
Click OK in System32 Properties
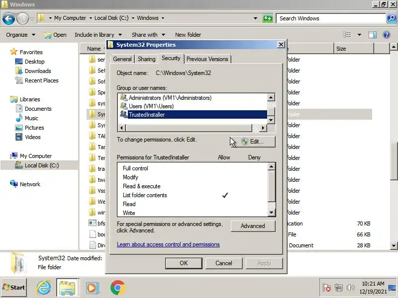click(x=184, y=263)
